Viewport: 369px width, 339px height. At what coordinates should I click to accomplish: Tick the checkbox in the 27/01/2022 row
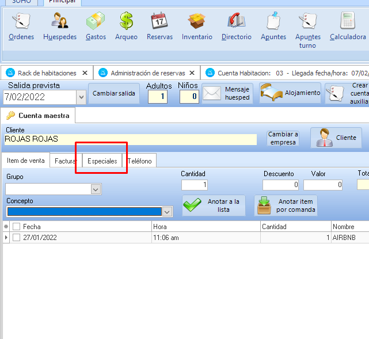[17, 237]
